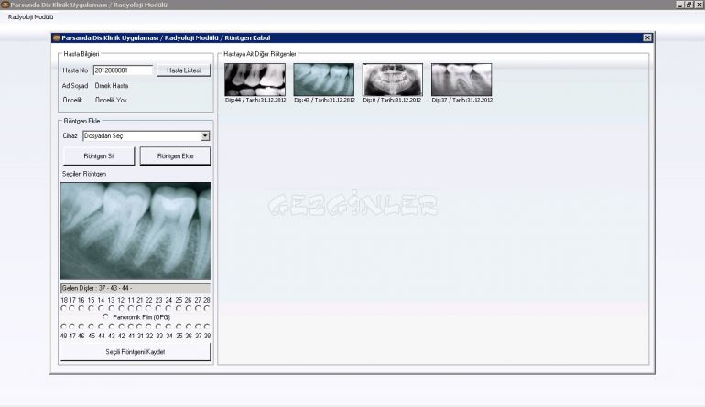Image resolution: width=705 pixels, height=407 pixels.
Task: Click the main window title bar app icon
Action: pos(5,5)
